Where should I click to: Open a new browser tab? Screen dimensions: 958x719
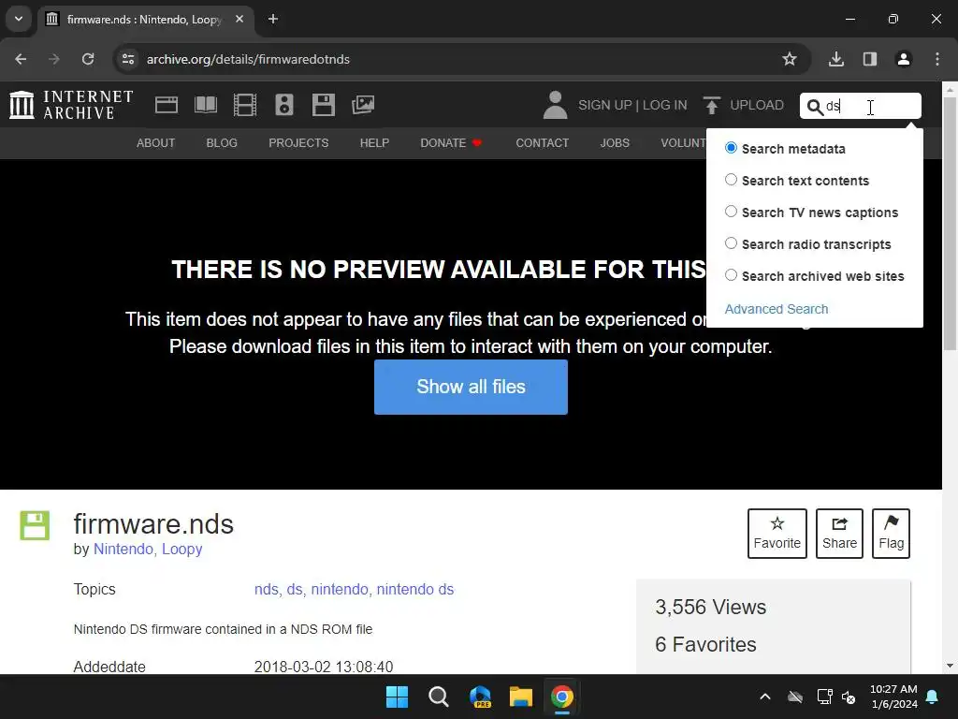pos(273,19)
